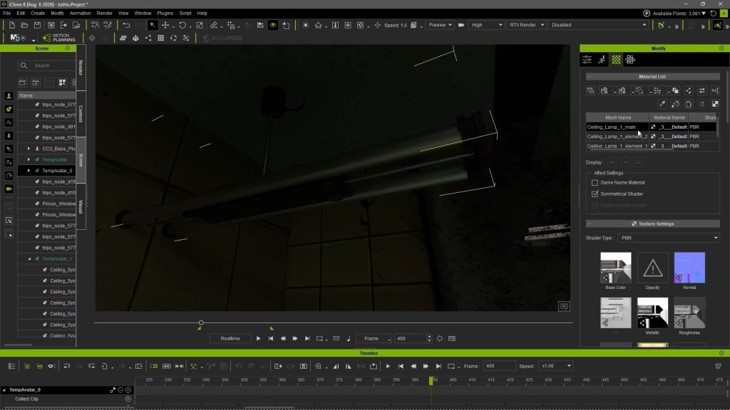The height and width of the screenshot is (410, 730).
Task: Open the player settings gear icon
Action: pyautogui.click(x=440, y=338)
